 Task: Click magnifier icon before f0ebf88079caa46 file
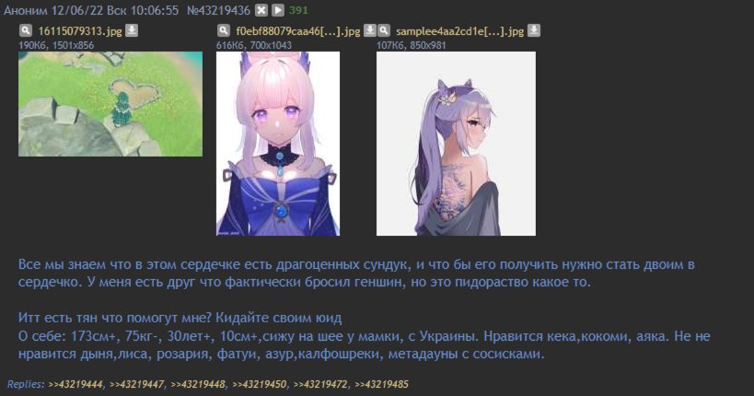(224, 30)
